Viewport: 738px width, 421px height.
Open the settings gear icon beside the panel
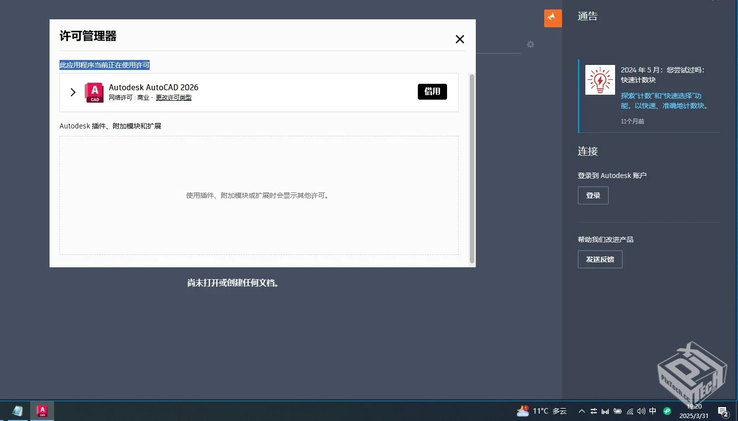tap(530, 45)
